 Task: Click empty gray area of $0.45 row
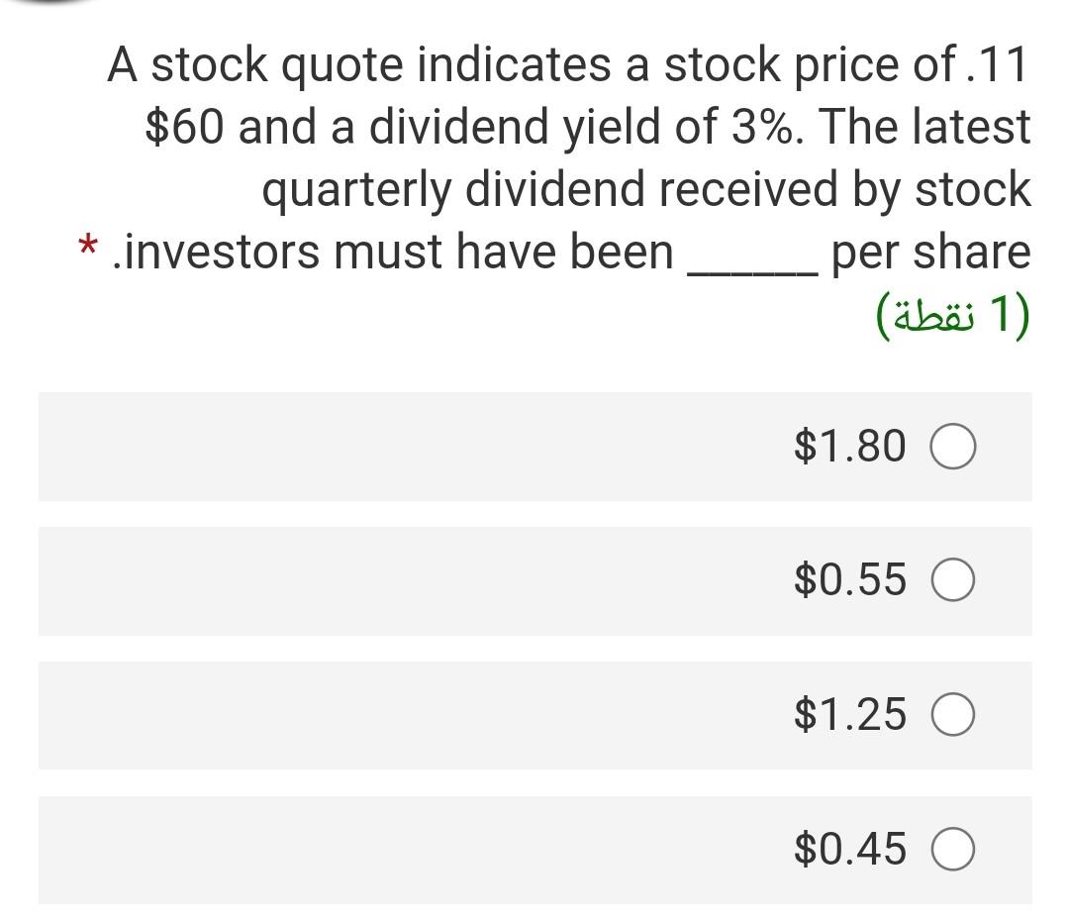click(409, 850)
